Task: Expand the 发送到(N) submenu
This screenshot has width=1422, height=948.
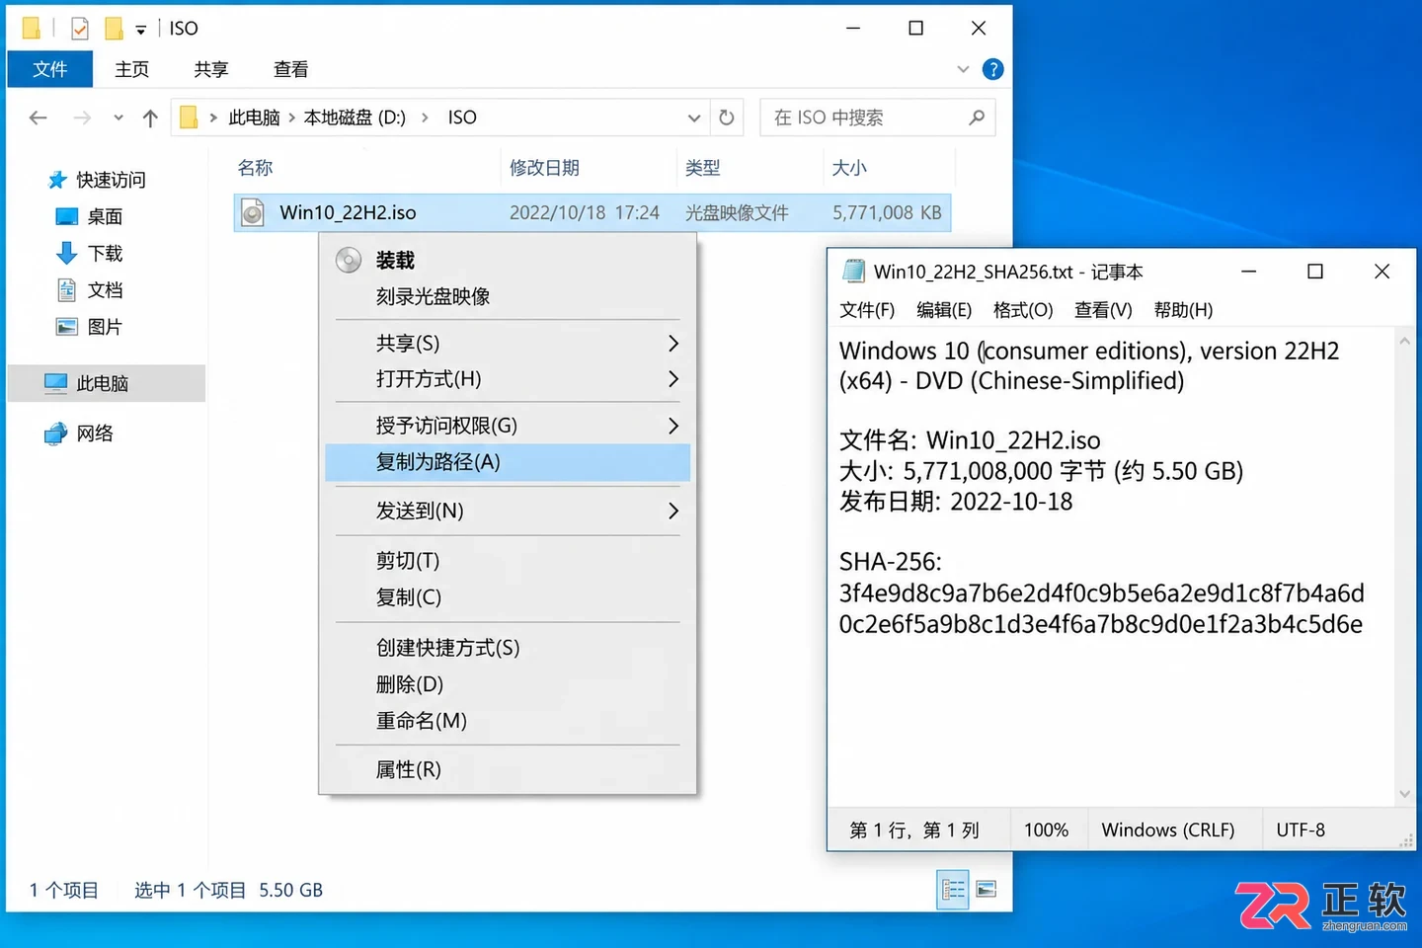Action: [x=673, y=511]
